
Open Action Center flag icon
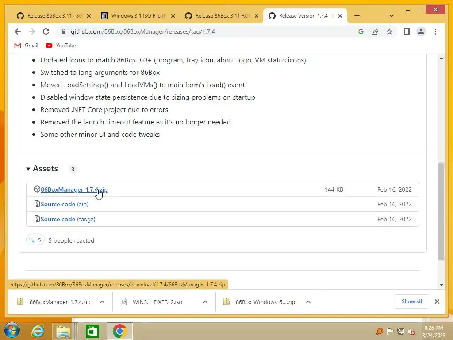(390, 331)
